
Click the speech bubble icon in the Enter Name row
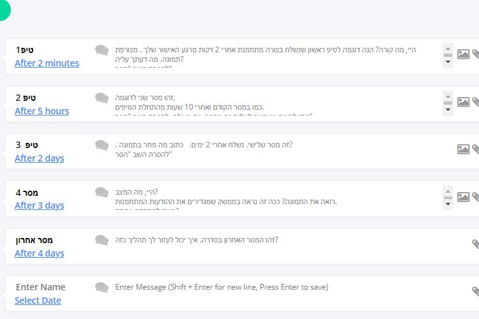point(102,287)
